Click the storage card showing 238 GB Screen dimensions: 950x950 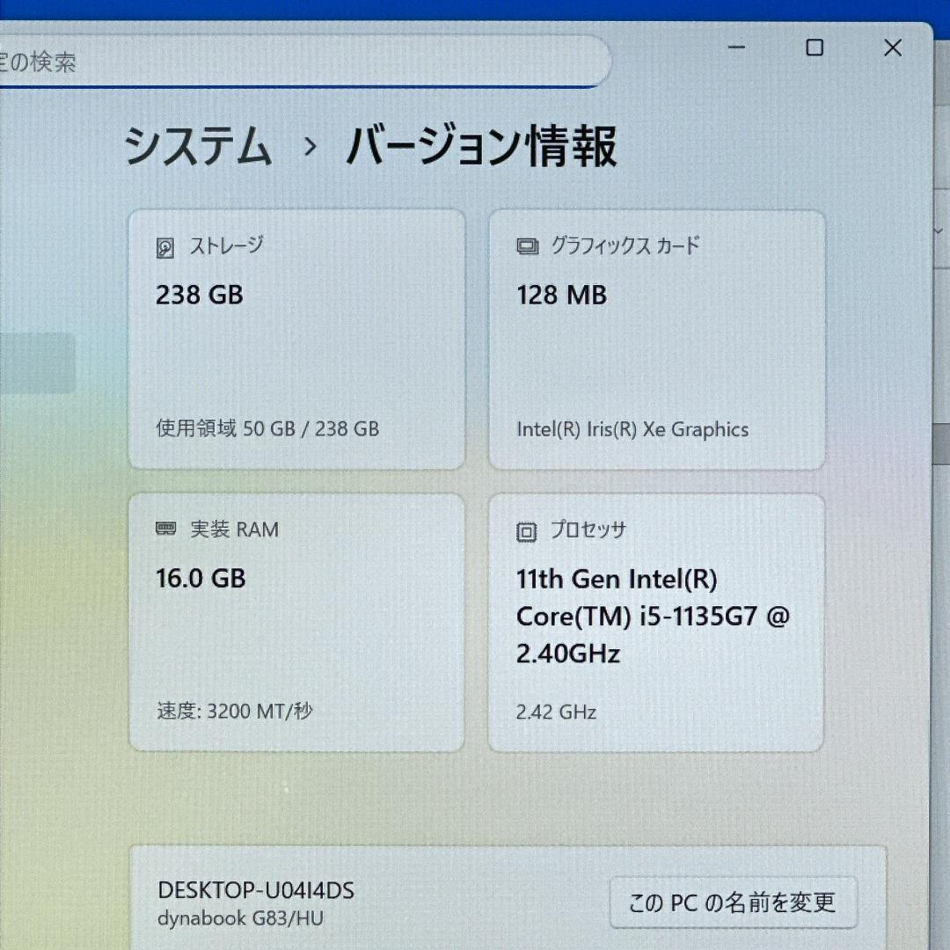coord(296,339)
